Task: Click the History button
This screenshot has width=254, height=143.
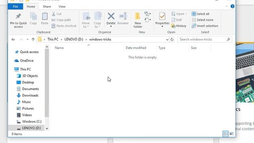Action: [x=179, y=26]
